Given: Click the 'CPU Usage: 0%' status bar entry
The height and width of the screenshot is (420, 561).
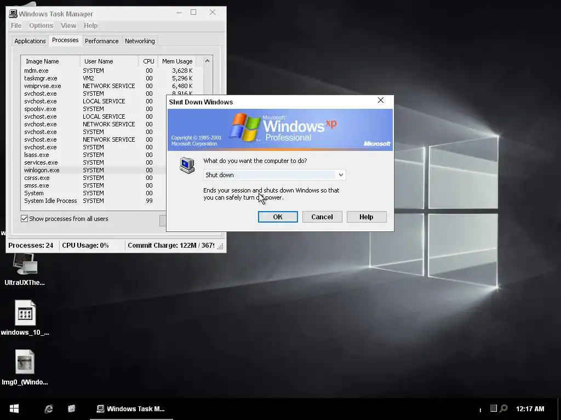Looking at the screenshot, I should coord(85,246).
